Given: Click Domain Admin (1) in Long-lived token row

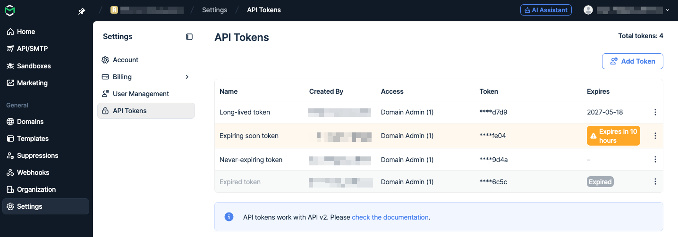Looking at the screenshot, I should 407,112.
